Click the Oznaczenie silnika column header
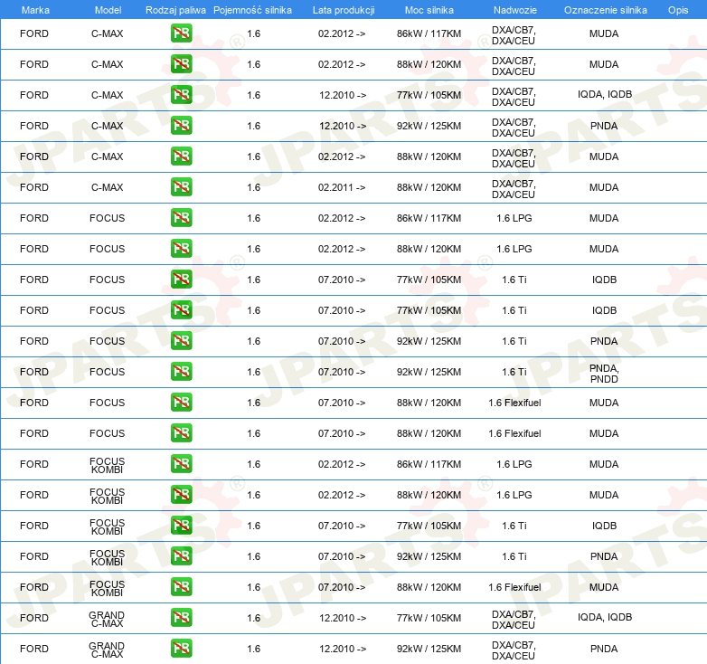The width and height of the screenshot is (707, 664). click(x=605, y=9)
